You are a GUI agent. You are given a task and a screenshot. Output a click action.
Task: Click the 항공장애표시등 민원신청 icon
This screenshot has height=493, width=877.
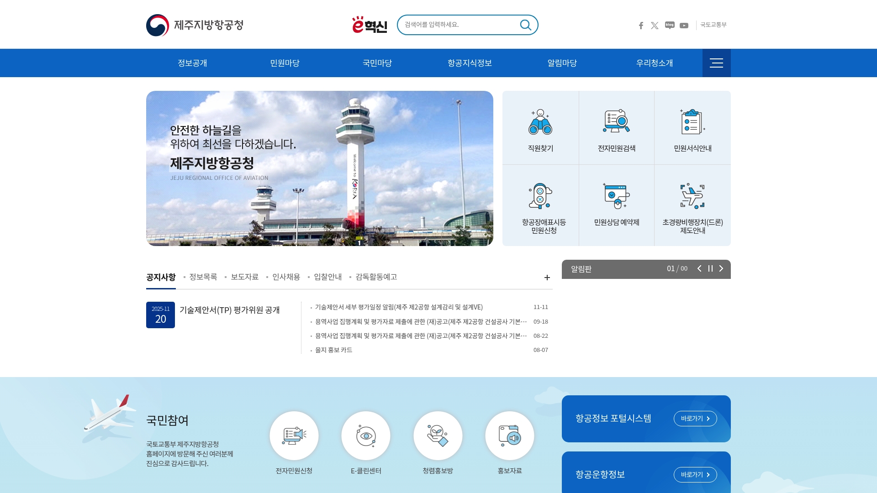pos(540,196)
